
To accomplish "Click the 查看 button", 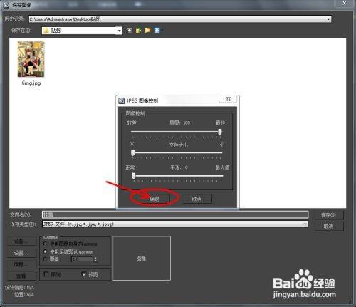I will pyautogui.click(x=21, y=276).
